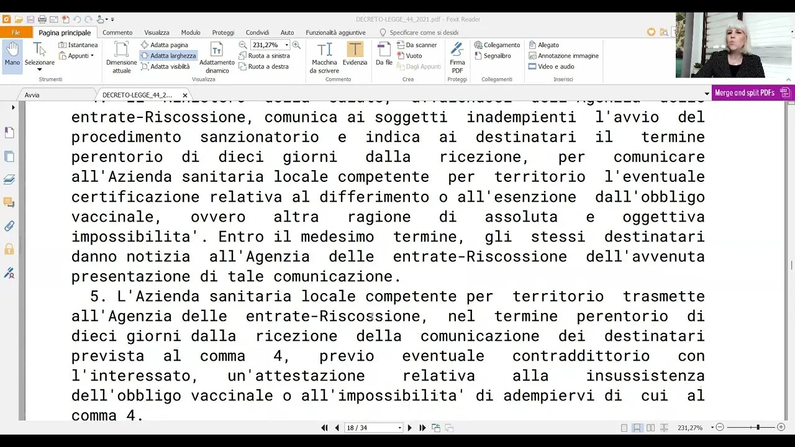Click the Save disk icon
Image resolution: width=795 pixels, height=447 pixels.
tap(30, 19)
